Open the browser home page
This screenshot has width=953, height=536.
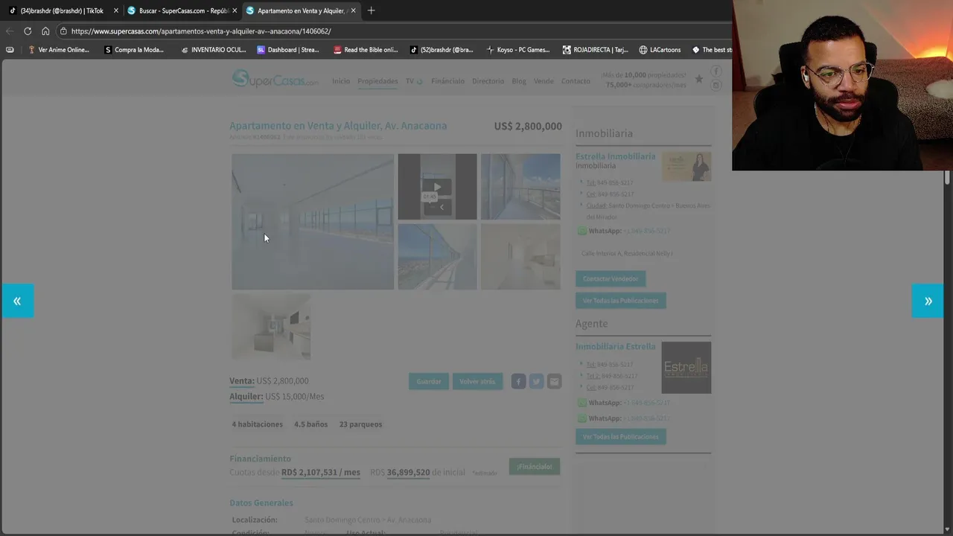point(45,31)
